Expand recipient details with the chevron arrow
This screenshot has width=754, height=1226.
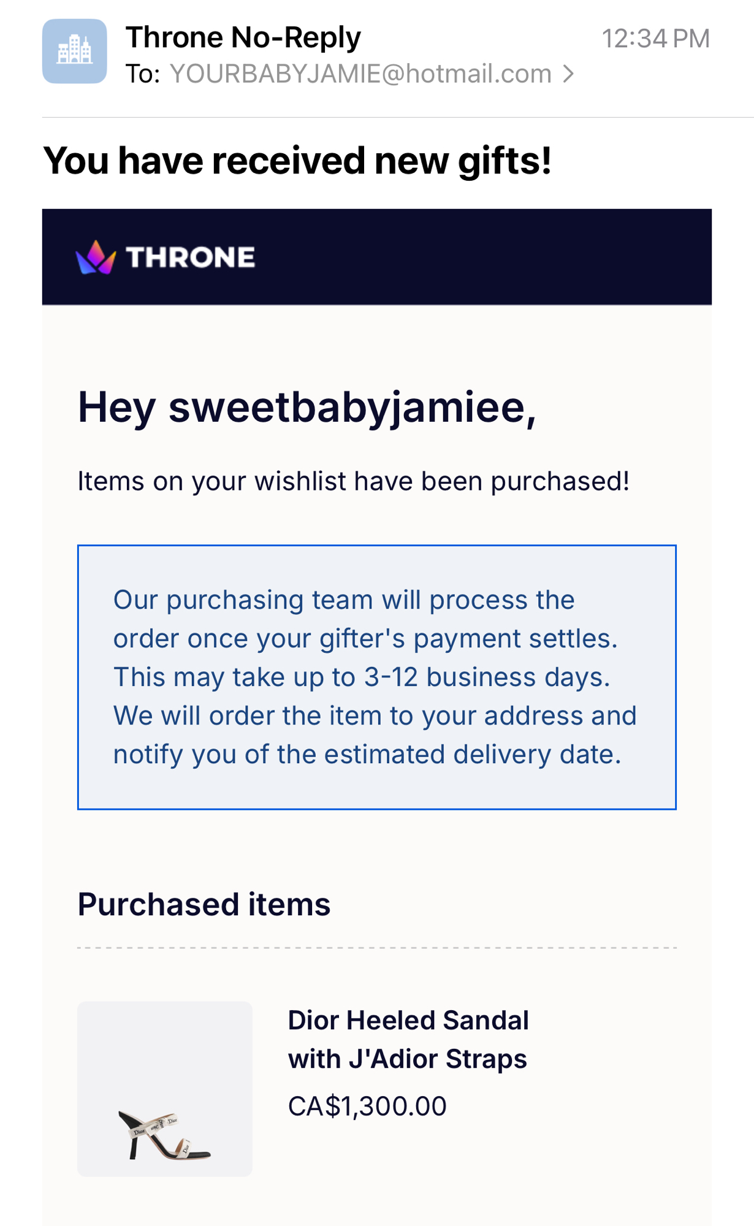pos(569,74)
